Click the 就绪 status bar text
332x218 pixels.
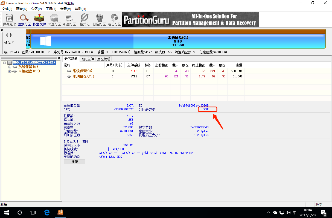point(4,205)
